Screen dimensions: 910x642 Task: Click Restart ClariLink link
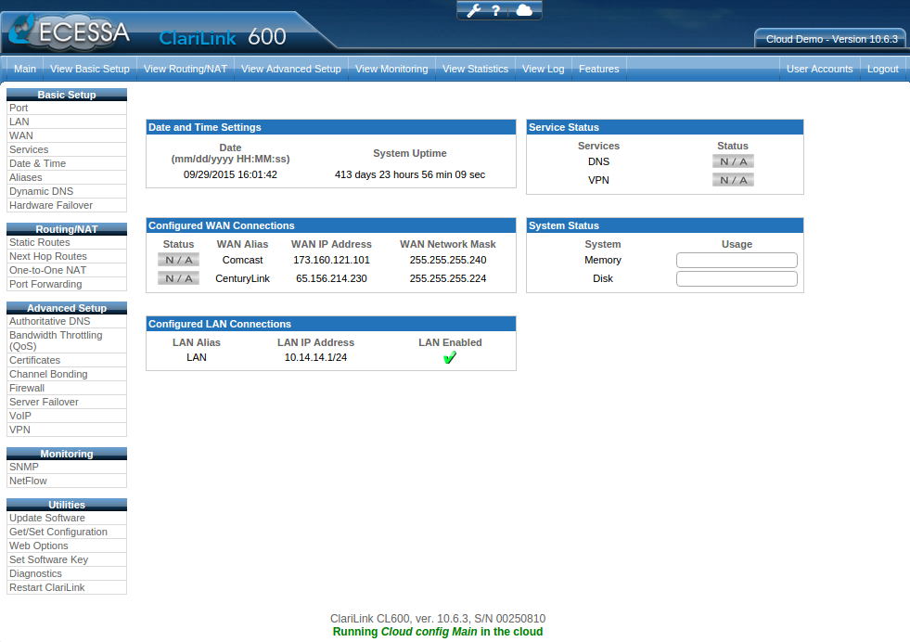(x=67, y=588)
